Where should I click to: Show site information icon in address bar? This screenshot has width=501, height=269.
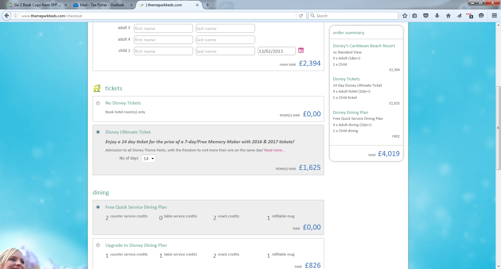pos(16,16)
